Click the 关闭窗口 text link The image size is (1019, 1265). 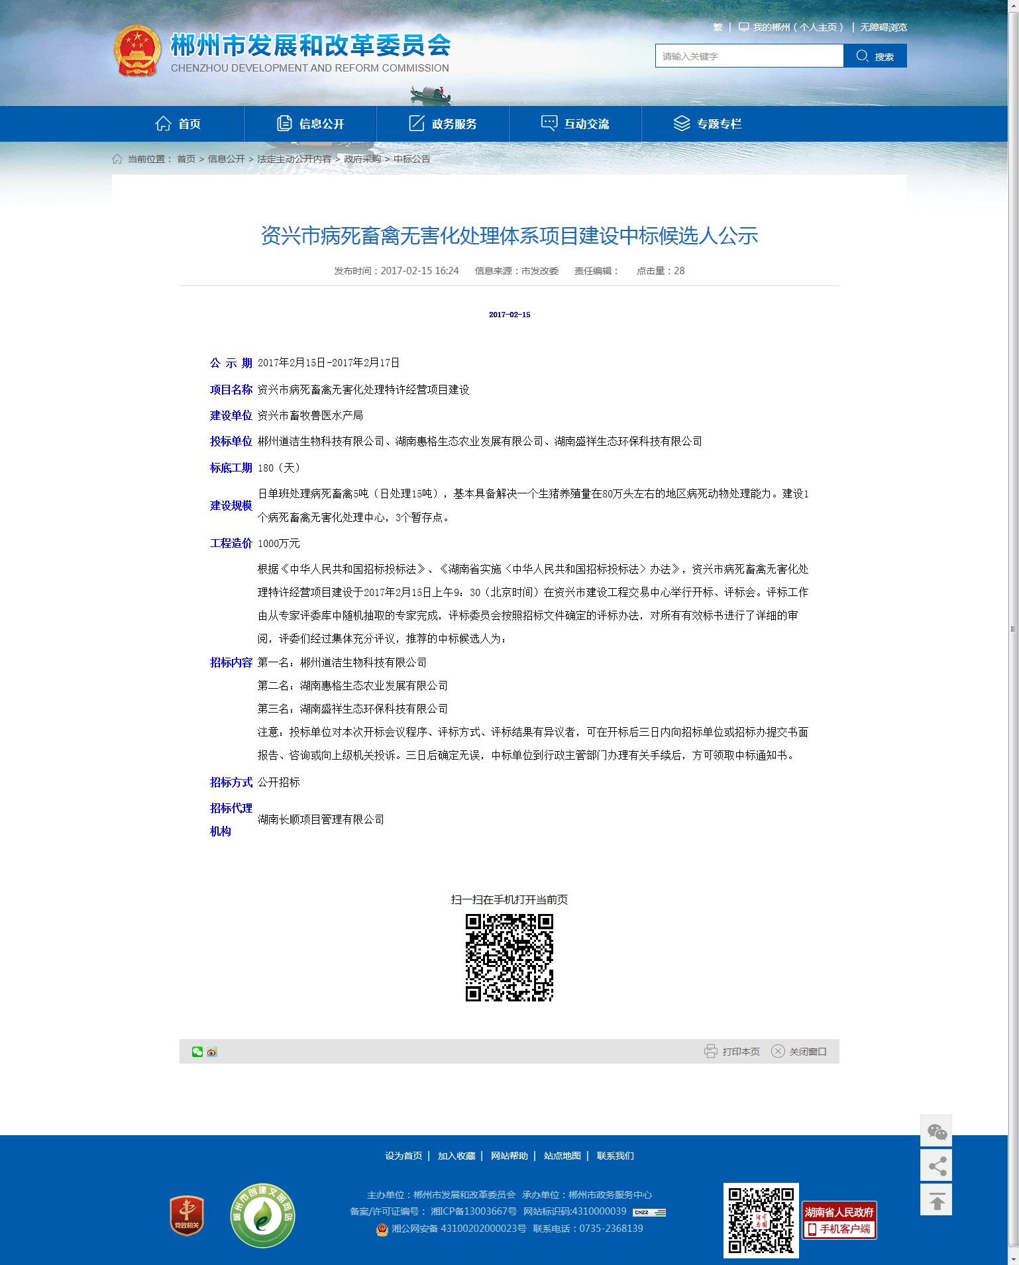click(x=808, y=1052)
